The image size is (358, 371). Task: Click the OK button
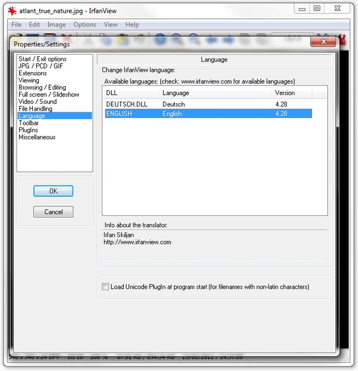coord(53,191)
